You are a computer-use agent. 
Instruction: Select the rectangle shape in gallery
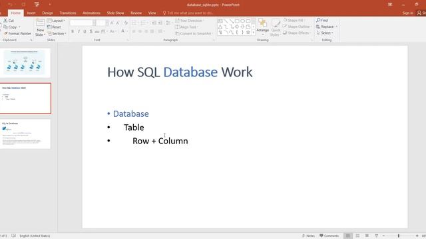point(237,21)
